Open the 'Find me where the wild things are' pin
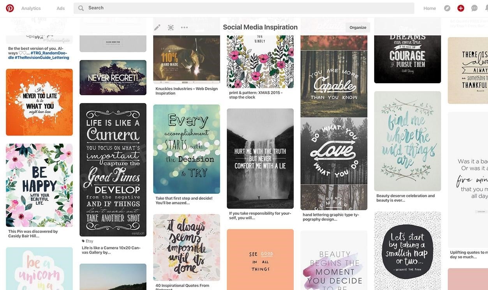488x290 pixels. click(407, 141)
